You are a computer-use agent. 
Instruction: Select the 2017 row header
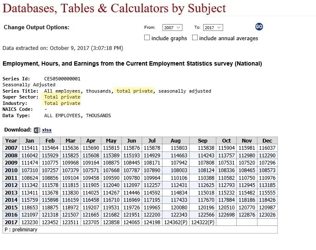(11, 222)
